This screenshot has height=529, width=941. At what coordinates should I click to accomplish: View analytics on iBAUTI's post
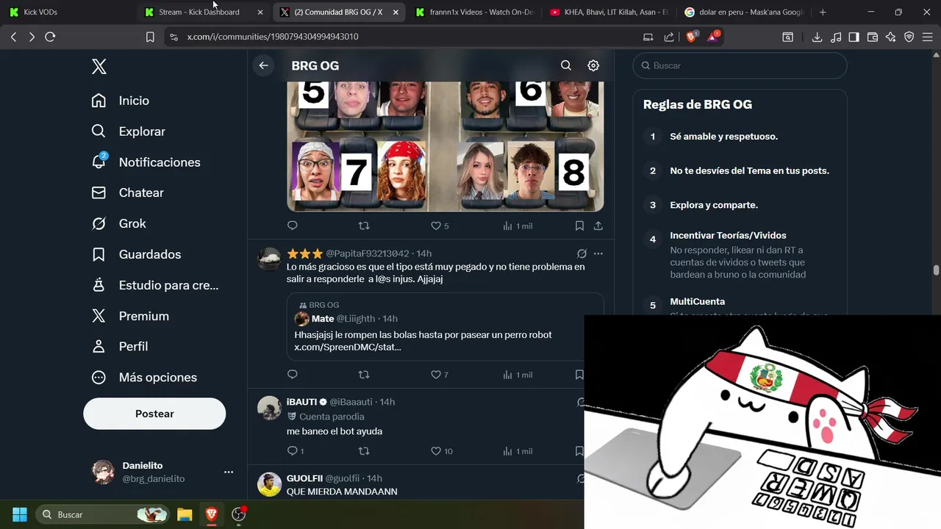click(518, 451)
